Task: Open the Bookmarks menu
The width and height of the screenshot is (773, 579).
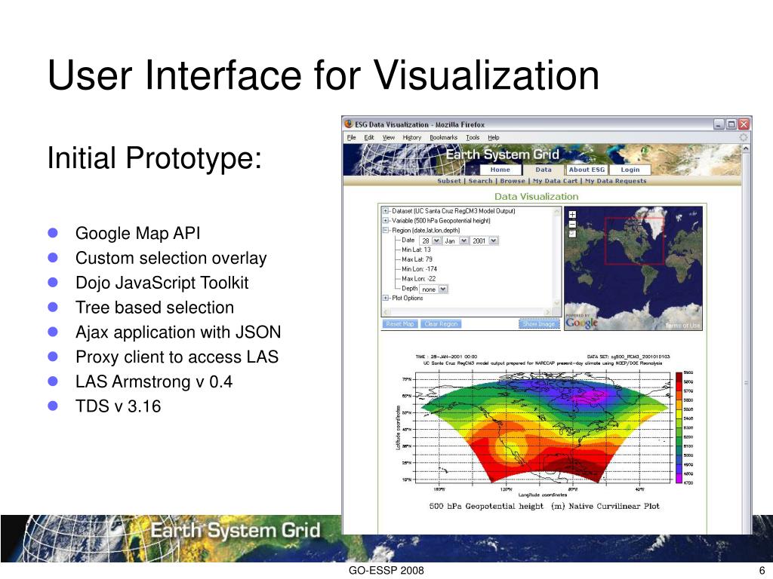Action: (443, 137)
